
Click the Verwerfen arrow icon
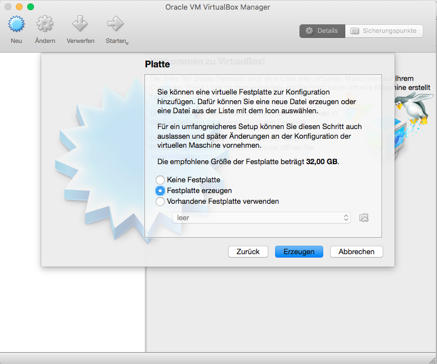pyautogui.click(x=80, y=24)
